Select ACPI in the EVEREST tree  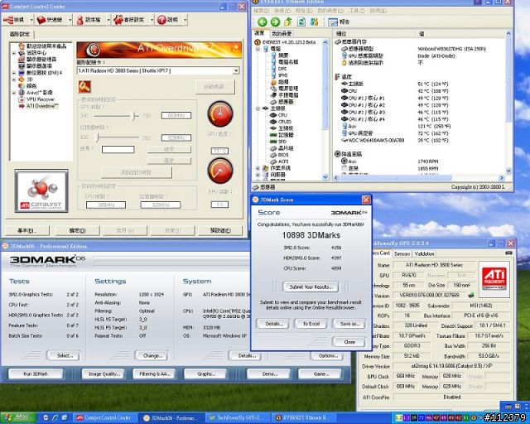click(x=283, y=161)
